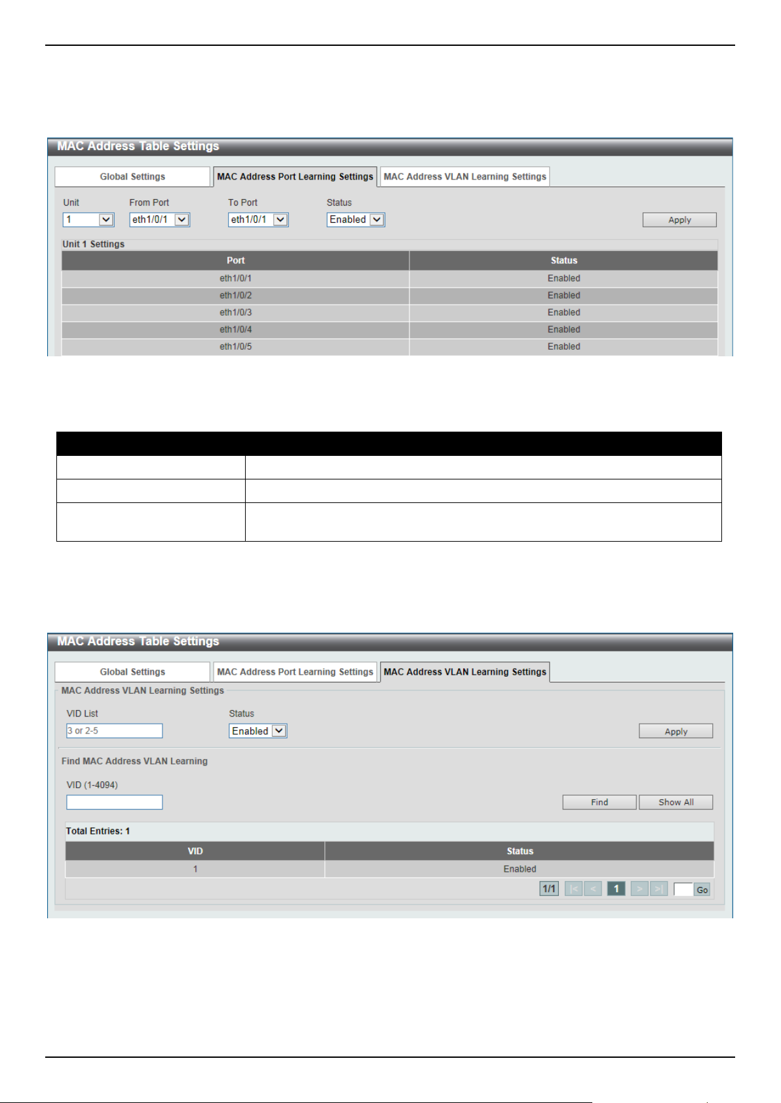
Task: Click Enabled status of eth1/0/1 row
Action: coord(564,278)
